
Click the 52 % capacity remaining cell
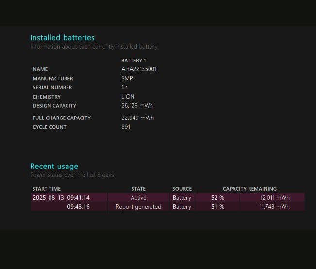tap(217, 198)
